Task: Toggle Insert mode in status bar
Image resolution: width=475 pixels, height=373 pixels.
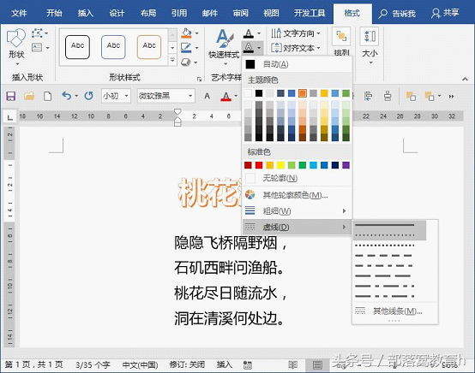Action: [225, 364]
